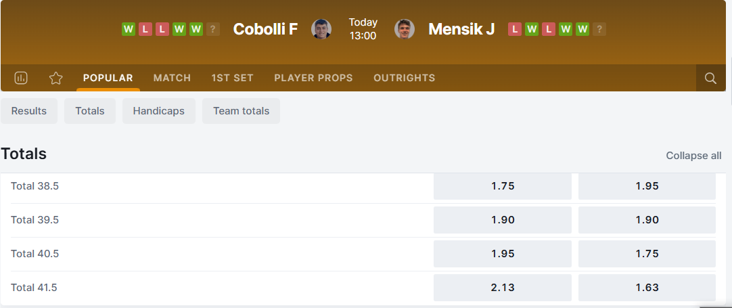Click Mensik J player avatar

click(405, 29)
